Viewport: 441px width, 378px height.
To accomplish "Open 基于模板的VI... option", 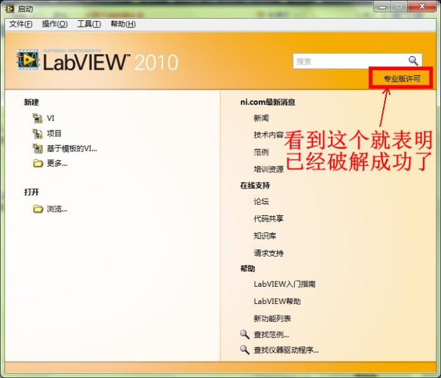I will 72,148.
